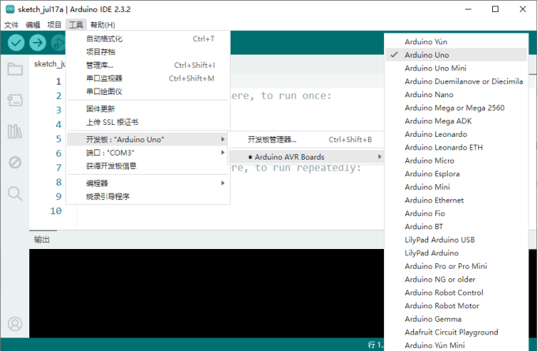Open the 项目 menu

55,25
